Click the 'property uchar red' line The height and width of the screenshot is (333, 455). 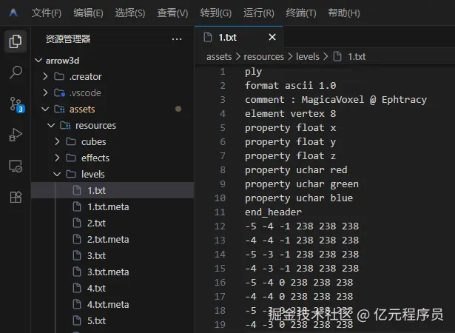tap(296, 170)
